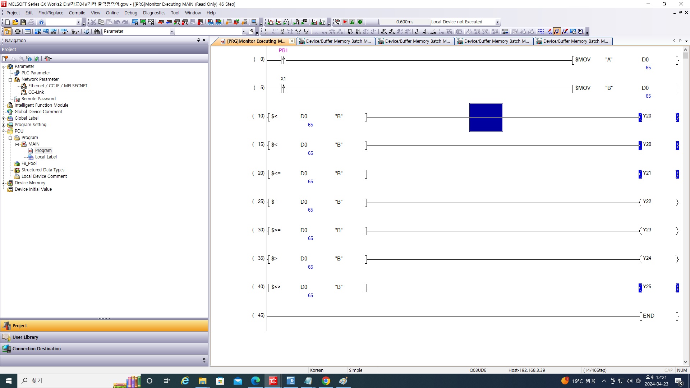The height and width of the screenshot is (388, 690).
Task: Click the New project icon
Action: point(8,22)
